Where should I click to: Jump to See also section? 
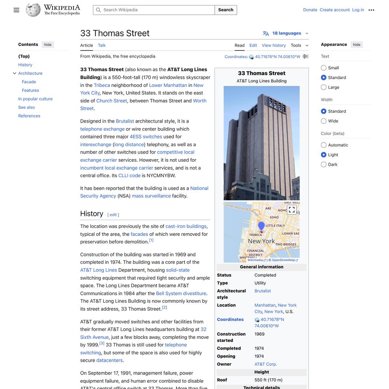coord(26,107)
